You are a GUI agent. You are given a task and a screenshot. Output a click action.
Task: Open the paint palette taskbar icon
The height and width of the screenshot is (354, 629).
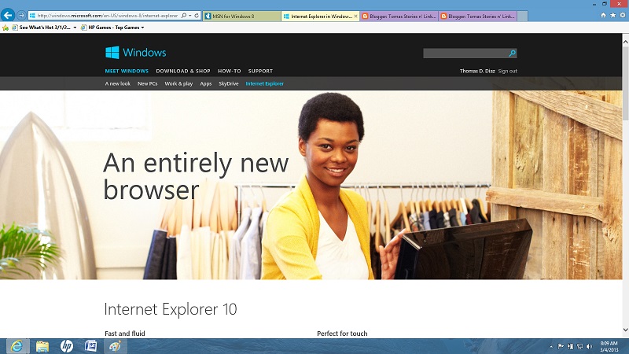[115, 346]
